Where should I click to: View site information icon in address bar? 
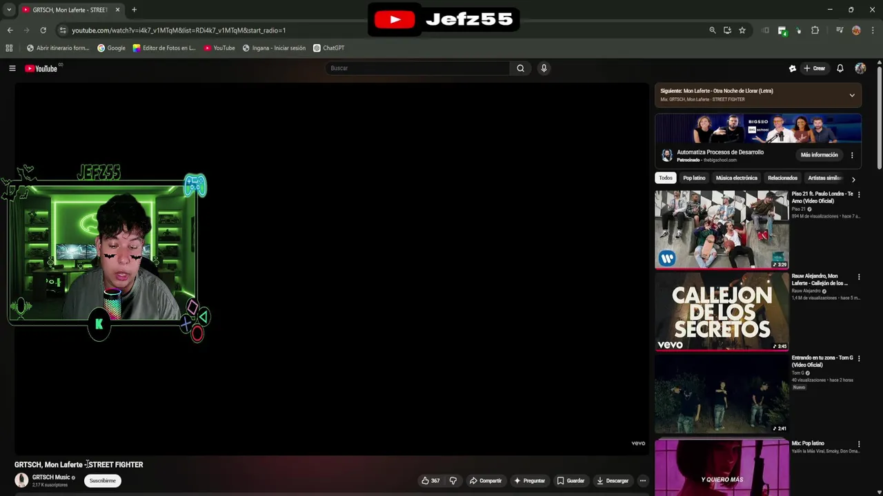click(63, 30)
